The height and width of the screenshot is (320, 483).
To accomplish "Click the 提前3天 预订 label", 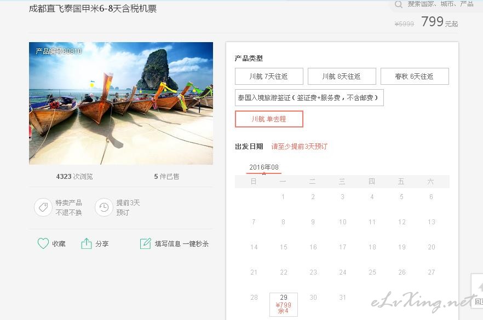I will coord(128,208).
